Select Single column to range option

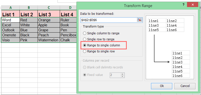(x=101, y=33)
